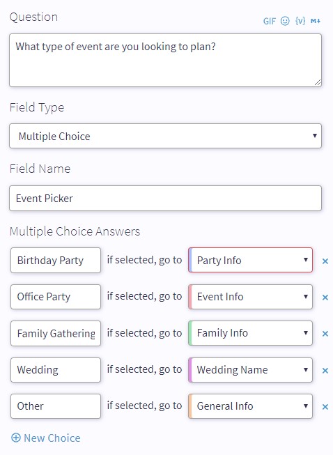Image resolution: width=333 pixels, height=455 pixels.
Task: Insert a GIF into the question
Action: click(x=269, y=21)
